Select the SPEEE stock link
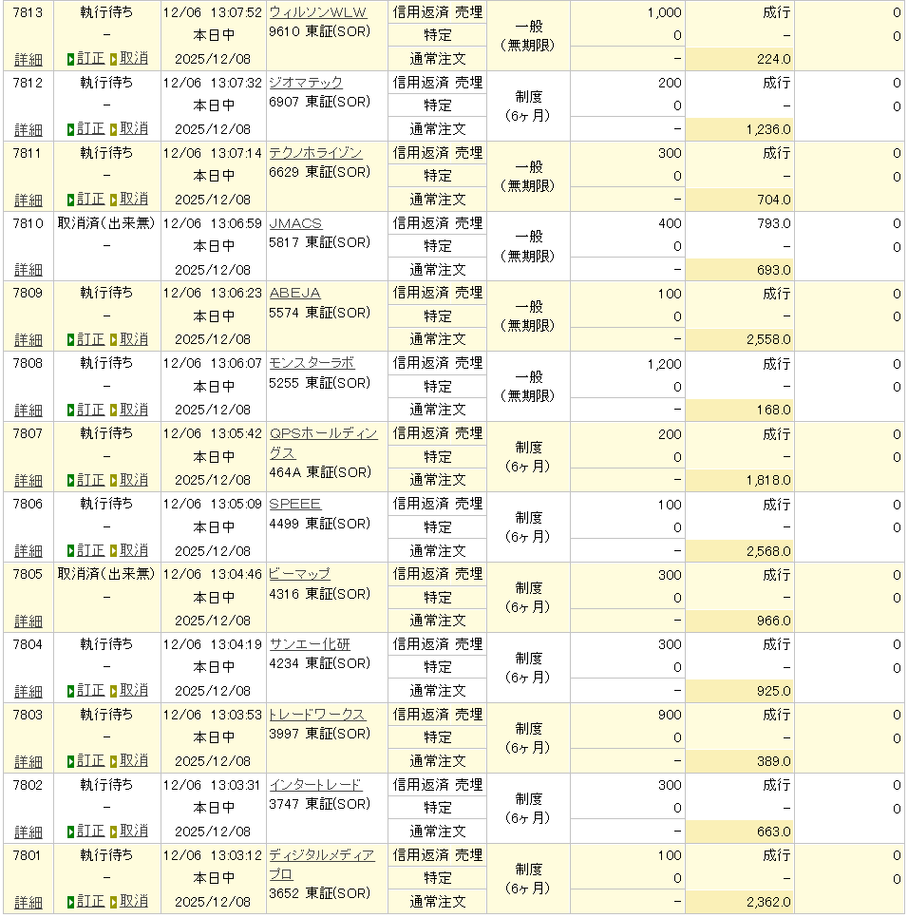 294,504
